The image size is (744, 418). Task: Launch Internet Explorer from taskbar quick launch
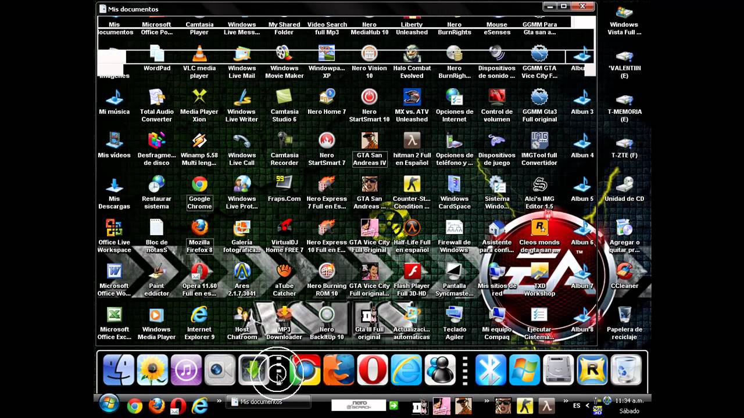pos(200,406)
